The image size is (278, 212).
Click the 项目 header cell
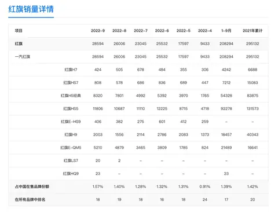pyautogui.click(x=19, y=31)
